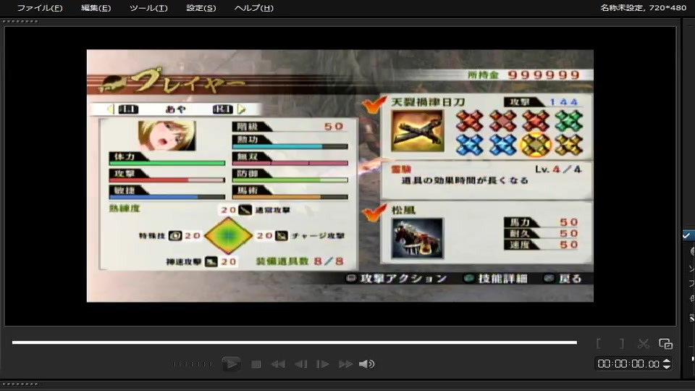The image size is (695, 391).
Task: Click the jog shuttle tick-mark slider
Action: point(193,364)
